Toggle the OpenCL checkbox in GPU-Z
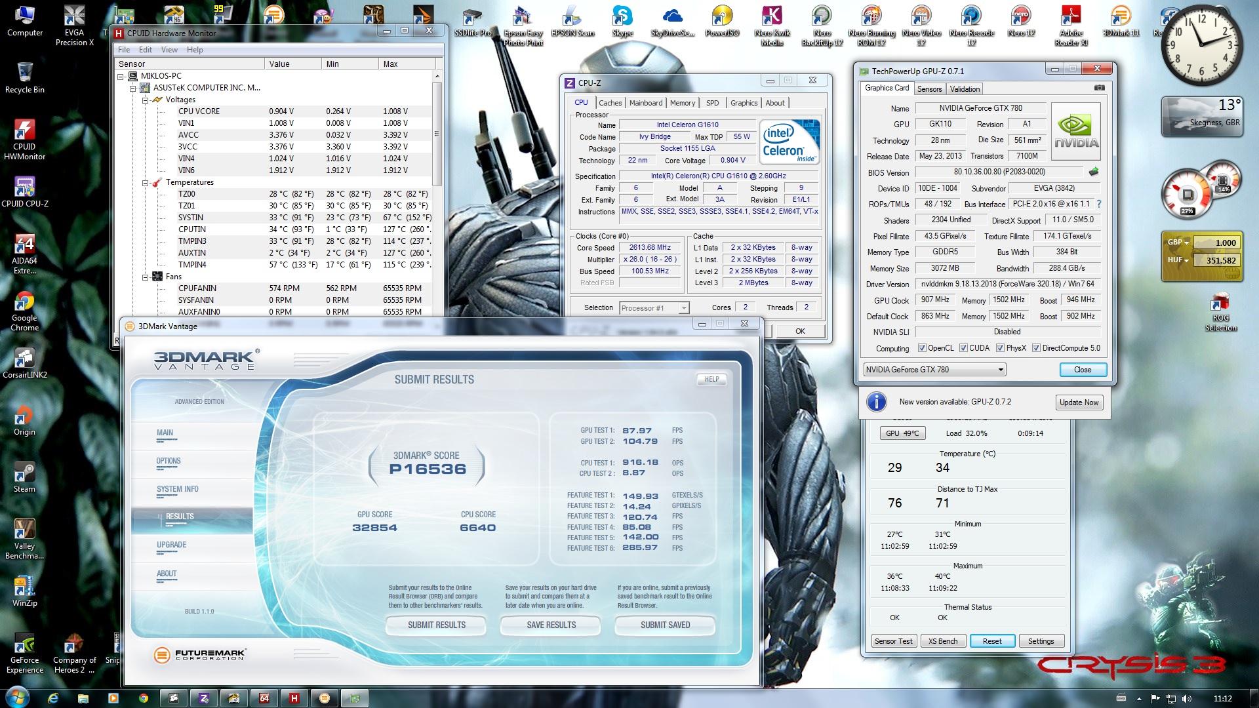The image size is (1259, 708). (x=922, y=348)
